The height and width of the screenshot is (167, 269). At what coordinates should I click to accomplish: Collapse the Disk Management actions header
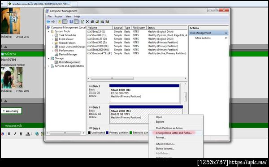click(x=226, y=33)
